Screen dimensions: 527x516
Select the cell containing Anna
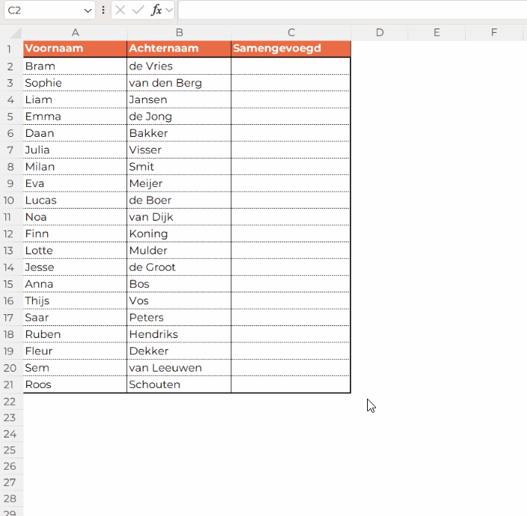pos(75,284)
